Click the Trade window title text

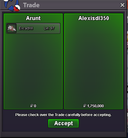pos(31,5)
